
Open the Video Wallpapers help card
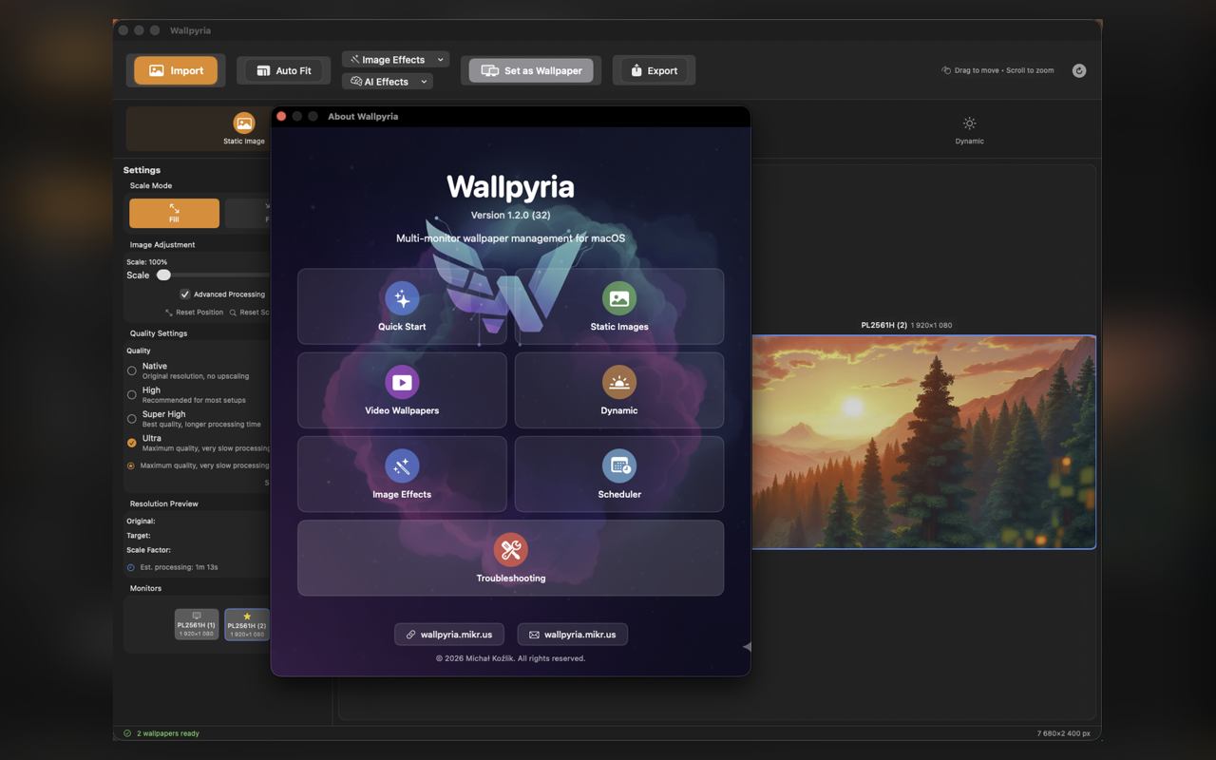402,390
